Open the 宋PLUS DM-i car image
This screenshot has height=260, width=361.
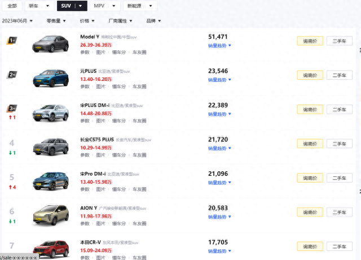click(51, 113)
